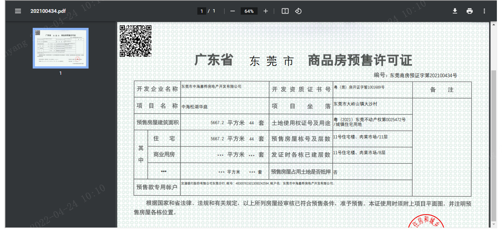Screen dimensions: 502x229
Task: Click the page label 1 under the thumbnail
Action: click(x=61, y=73)
